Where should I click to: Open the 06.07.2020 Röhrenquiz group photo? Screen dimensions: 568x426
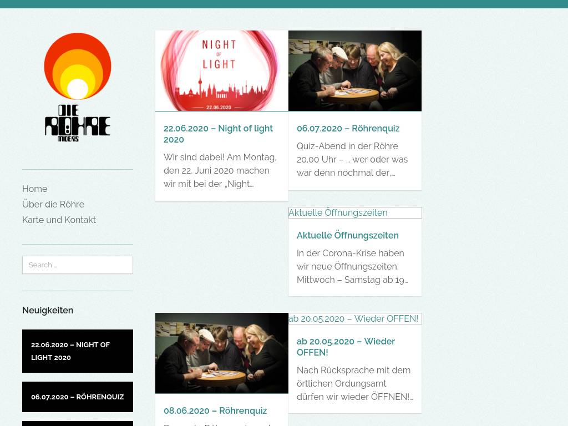click(355, 70)
